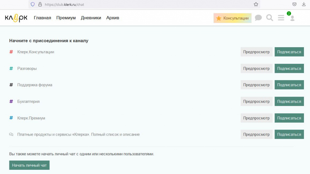Click the shield tracking protection icon
Image resolution: width=310 pixels, height=174 pixels.
click(33, 4)
